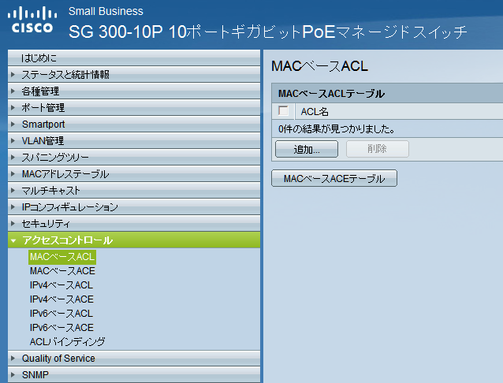
Task: Expand the マルチキャスト arrow
Action: click(13, 190)
